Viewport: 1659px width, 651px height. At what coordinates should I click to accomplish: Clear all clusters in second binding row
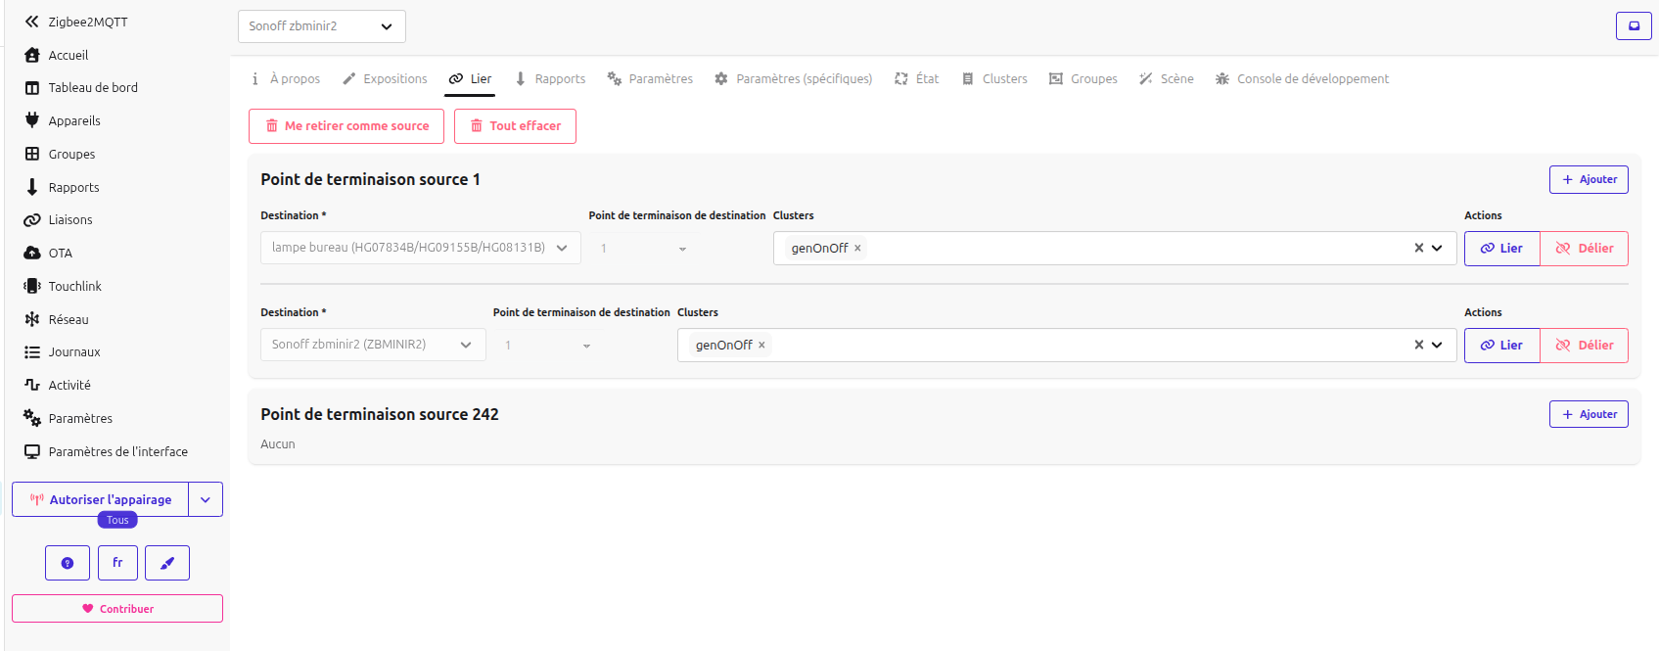point(1418,345)
